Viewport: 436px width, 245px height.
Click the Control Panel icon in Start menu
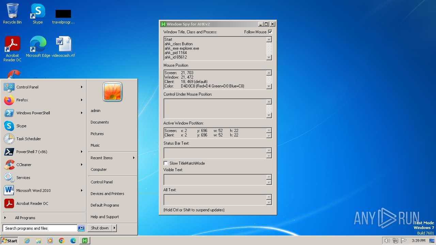point(9,87)
